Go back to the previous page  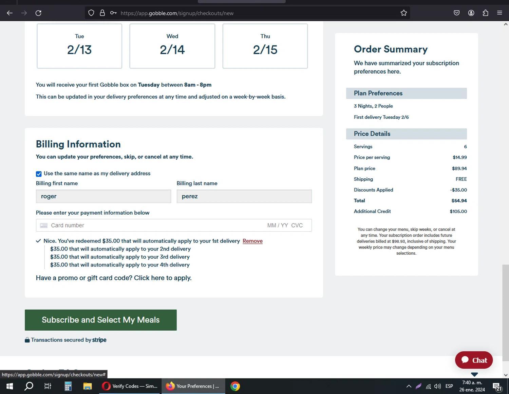(10, 13)
